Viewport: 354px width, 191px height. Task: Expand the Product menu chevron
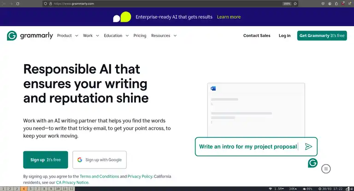point(77,36)
